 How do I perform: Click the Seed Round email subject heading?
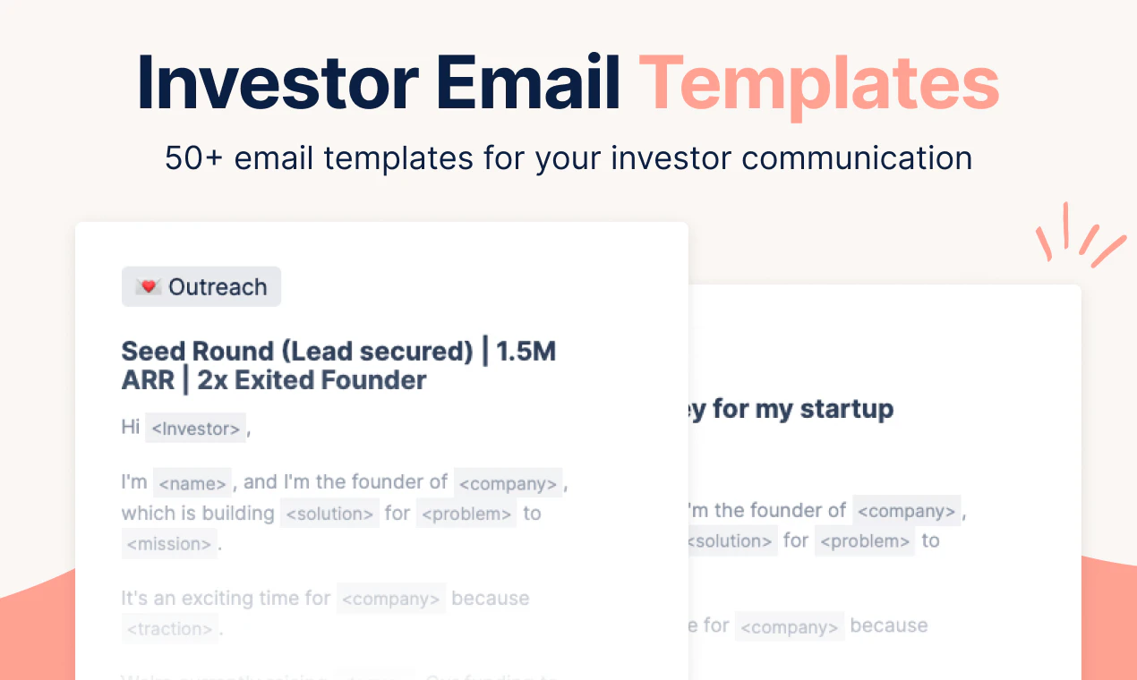click(x=338, y=365)
